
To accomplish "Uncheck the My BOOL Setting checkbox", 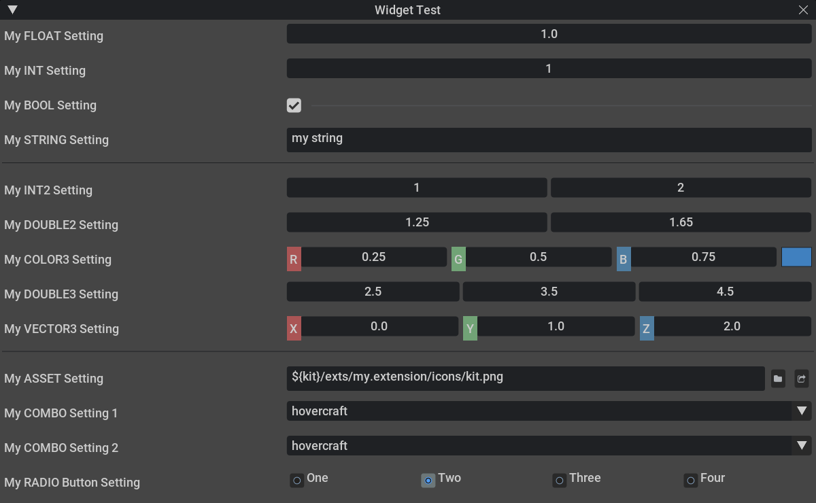I will pyautogui.click(x=294, y=105).
